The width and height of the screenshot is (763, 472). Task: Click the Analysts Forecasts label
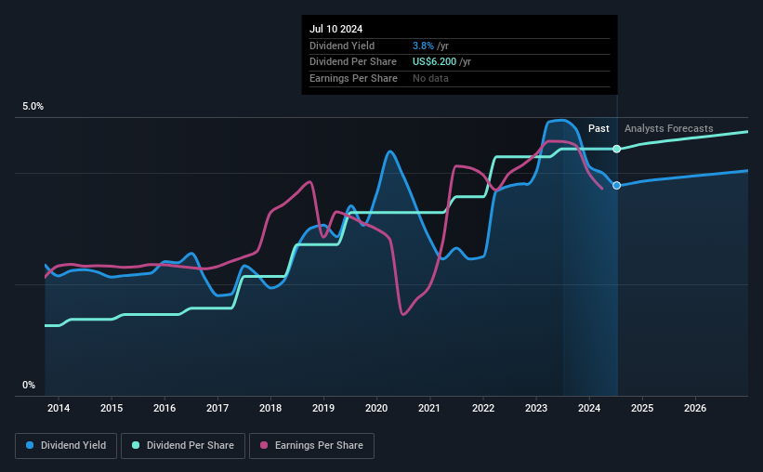pos(668,128)
